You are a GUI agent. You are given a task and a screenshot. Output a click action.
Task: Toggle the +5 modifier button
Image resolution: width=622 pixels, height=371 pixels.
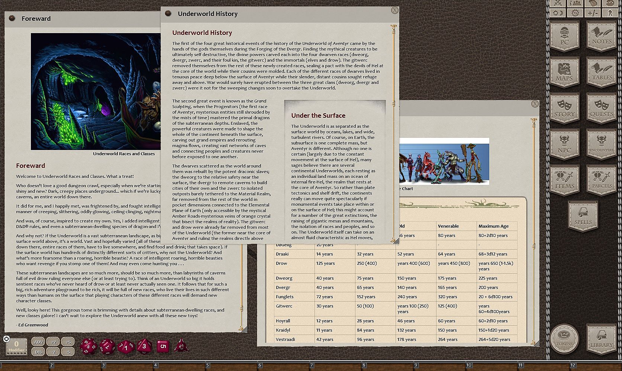[x=68, y=342]
